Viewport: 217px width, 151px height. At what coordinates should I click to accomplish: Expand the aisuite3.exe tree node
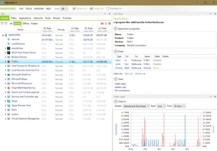pos(5,48)
